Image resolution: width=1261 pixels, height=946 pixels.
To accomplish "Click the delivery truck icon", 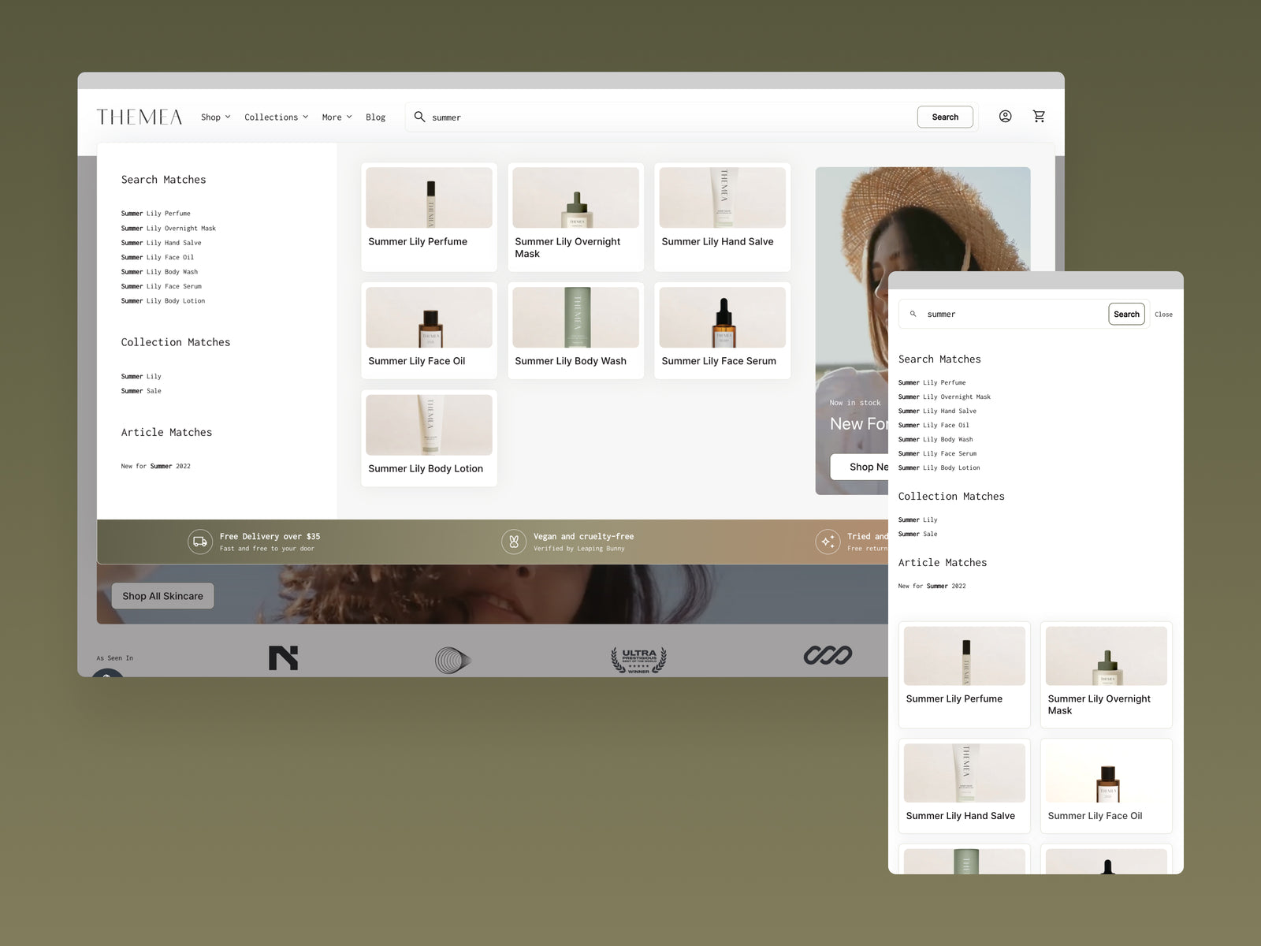I will click(200, 542).
